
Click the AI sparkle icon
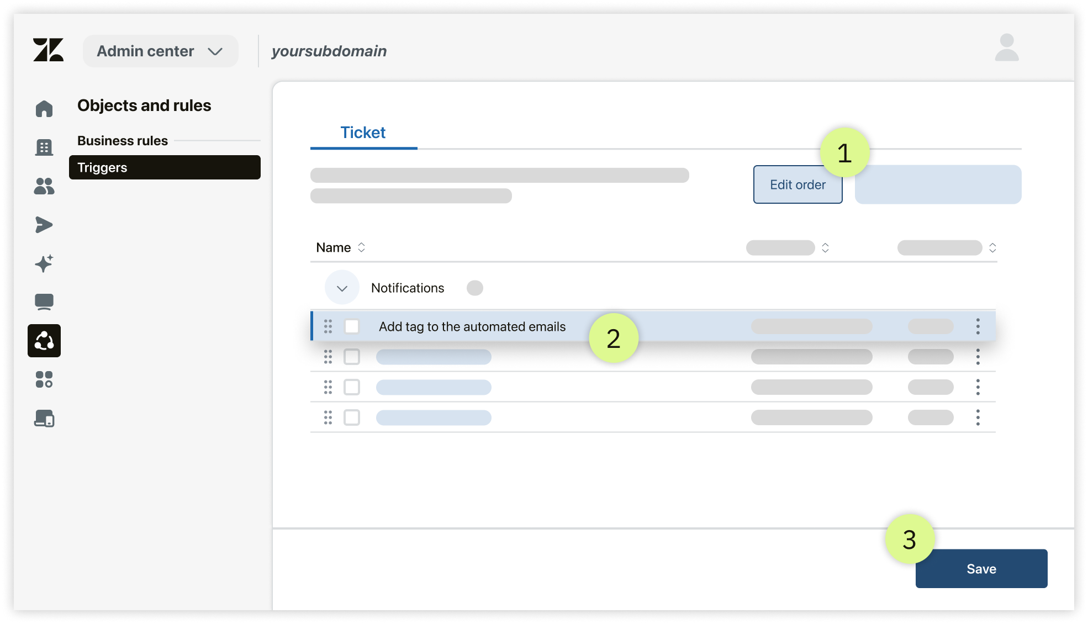44,263
